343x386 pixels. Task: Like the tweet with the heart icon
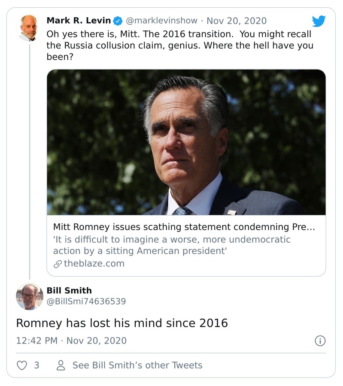pyautogui.click(x=21, y=365)
